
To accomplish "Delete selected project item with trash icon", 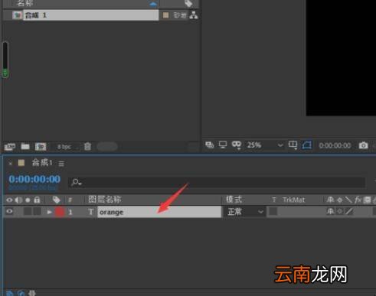I will coord(87,146).
